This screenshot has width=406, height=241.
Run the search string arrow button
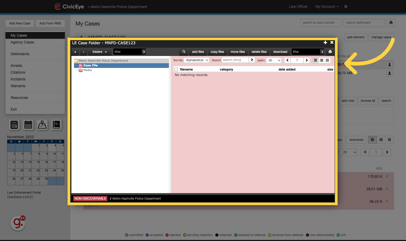tap(252, 60)
